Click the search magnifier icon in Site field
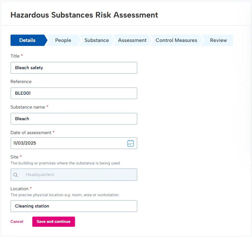Image resolution: width=252 pixels, height=237 pixels. coord(16,175)
